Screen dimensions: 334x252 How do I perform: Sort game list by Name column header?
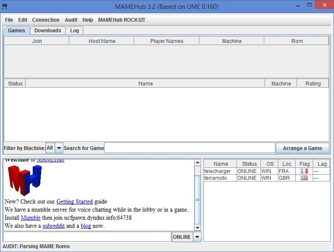pos(145,83)
